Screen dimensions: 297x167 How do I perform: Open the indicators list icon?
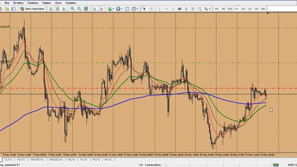pos(110,9)
